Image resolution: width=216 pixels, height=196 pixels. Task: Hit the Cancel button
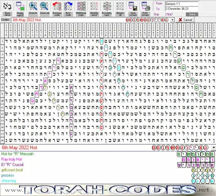[185, 20]
